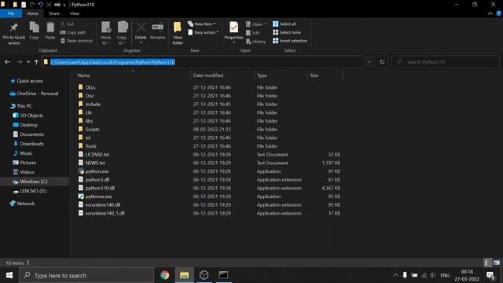This screenshot has width=503, height=283.
Task: Open the command prompt taskbar icon
Action: click(223, 275)
